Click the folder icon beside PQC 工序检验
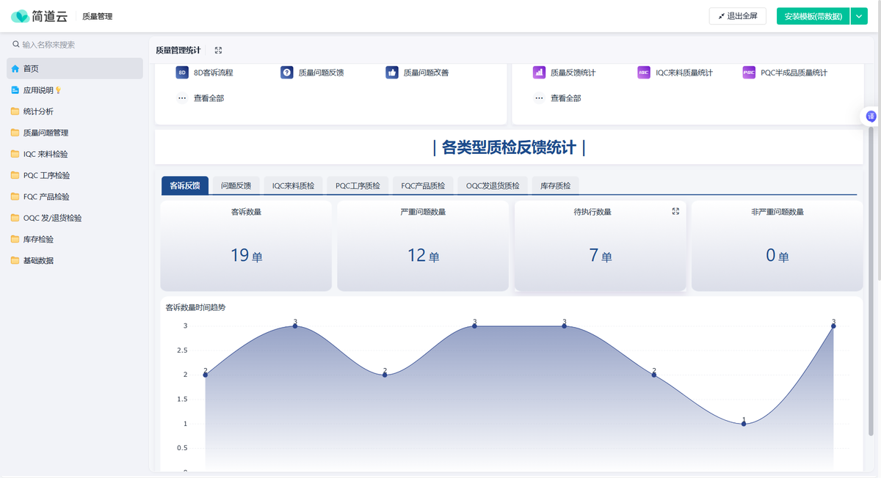 click(15, 175)
